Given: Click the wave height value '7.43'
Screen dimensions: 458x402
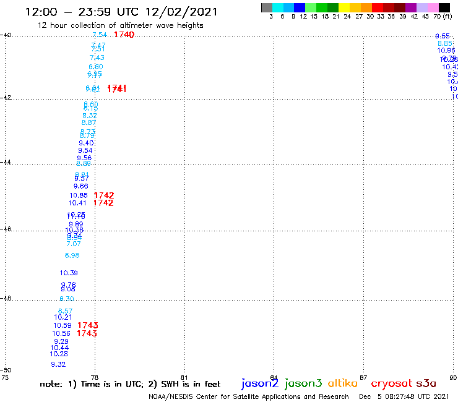Looking at the screenshot, I should (x=97, y=58).
